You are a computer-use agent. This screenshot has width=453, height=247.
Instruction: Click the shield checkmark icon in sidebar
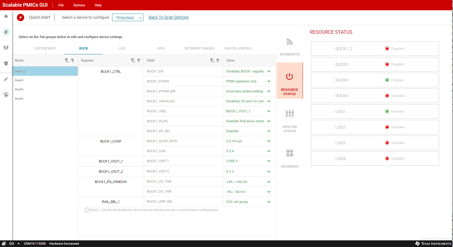(6, 63)
